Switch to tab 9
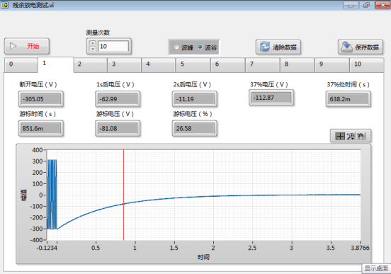The height and width of the screenshot is (274, 391). coord(332,65)
